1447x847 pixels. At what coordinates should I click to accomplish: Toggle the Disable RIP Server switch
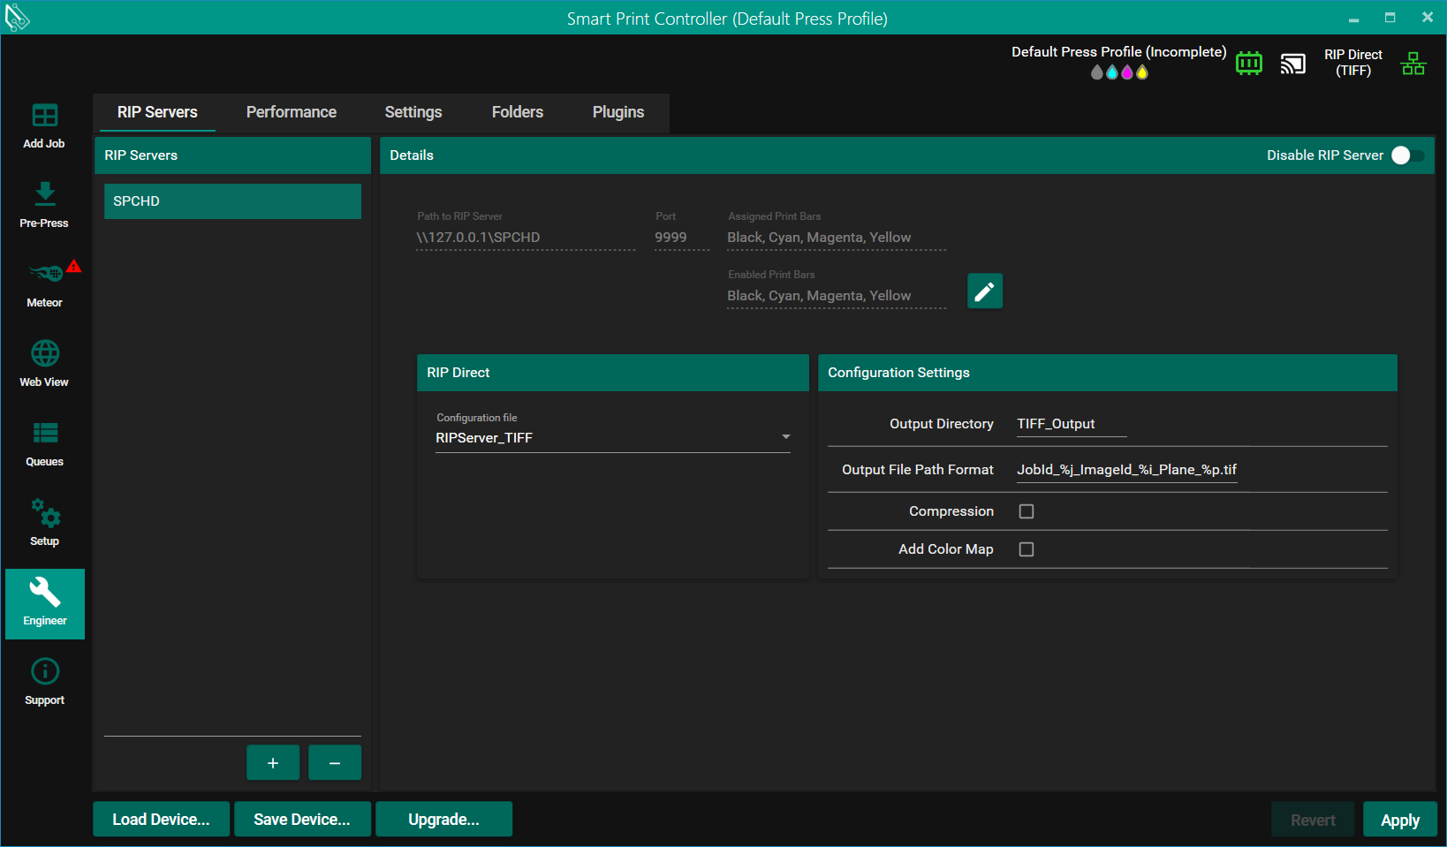pyautogui.click(x=1407, y=155)
